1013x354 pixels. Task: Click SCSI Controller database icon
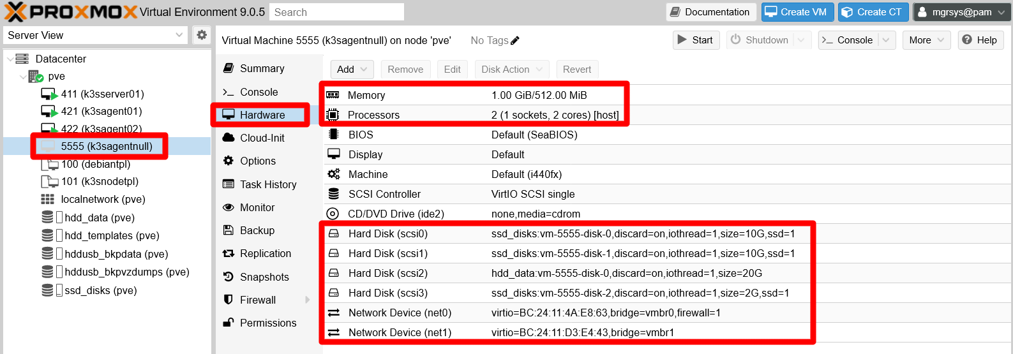click(333, 194)
